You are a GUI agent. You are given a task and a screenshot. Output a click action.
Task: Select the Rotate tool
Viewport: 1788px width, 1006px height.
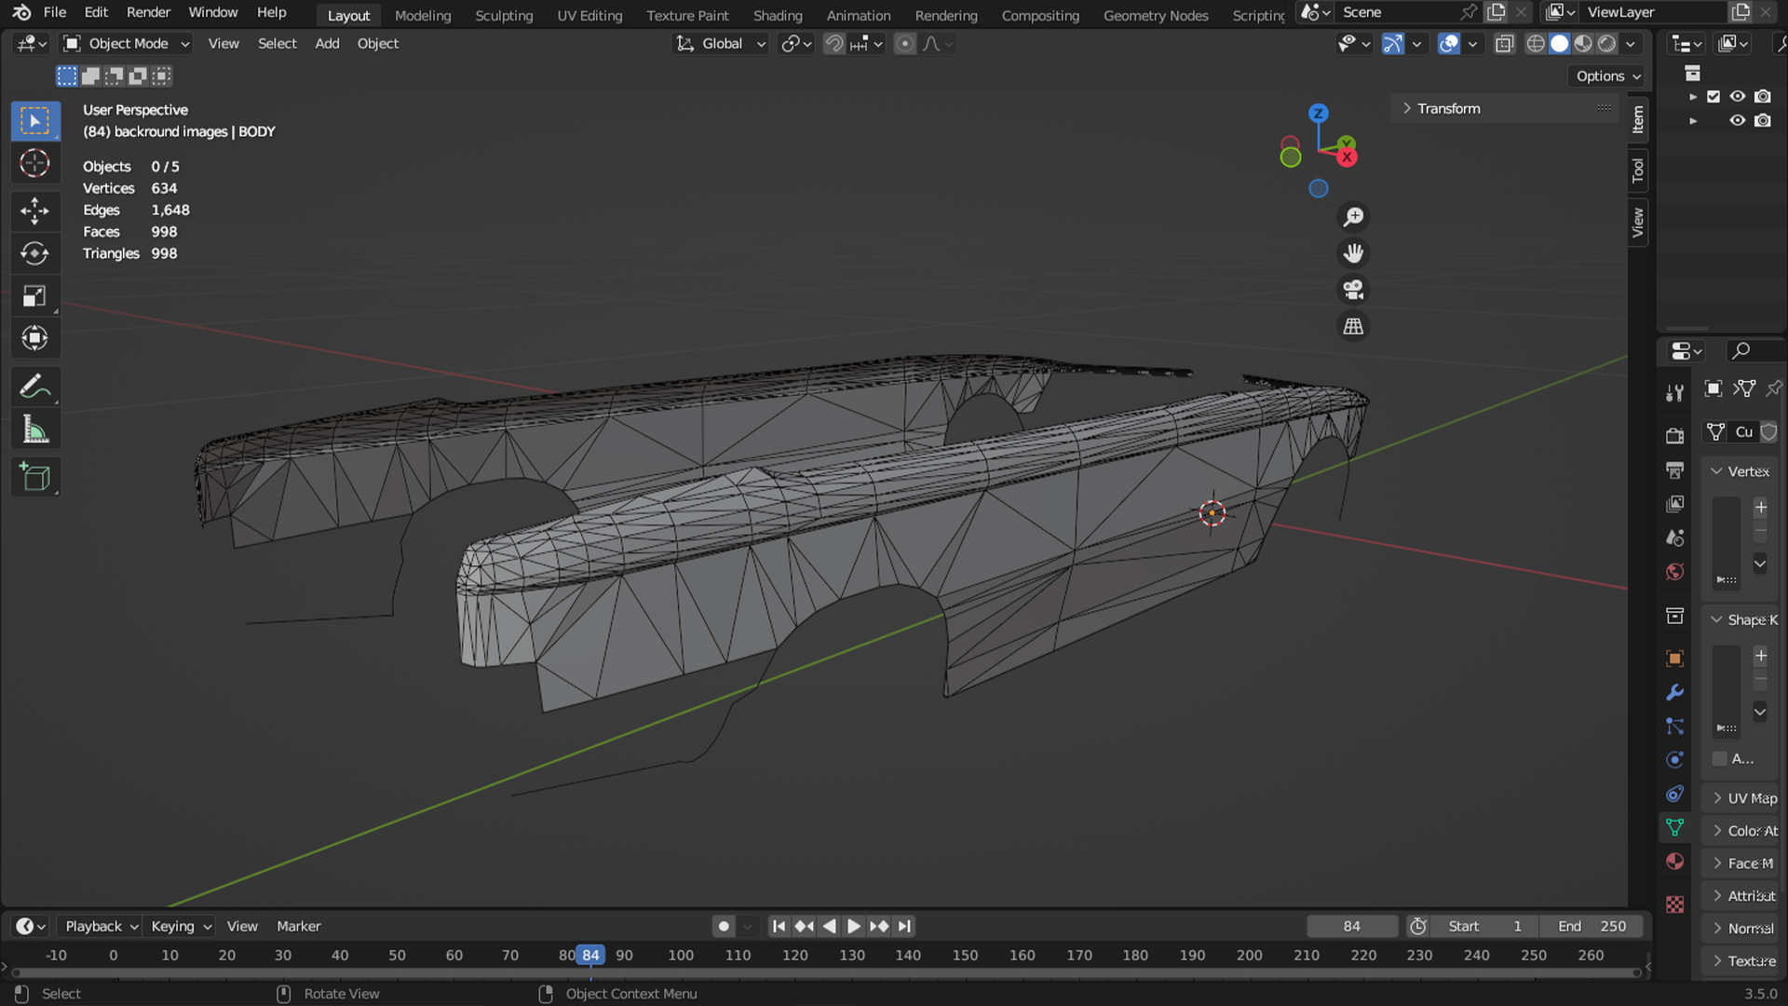point(34,253)
